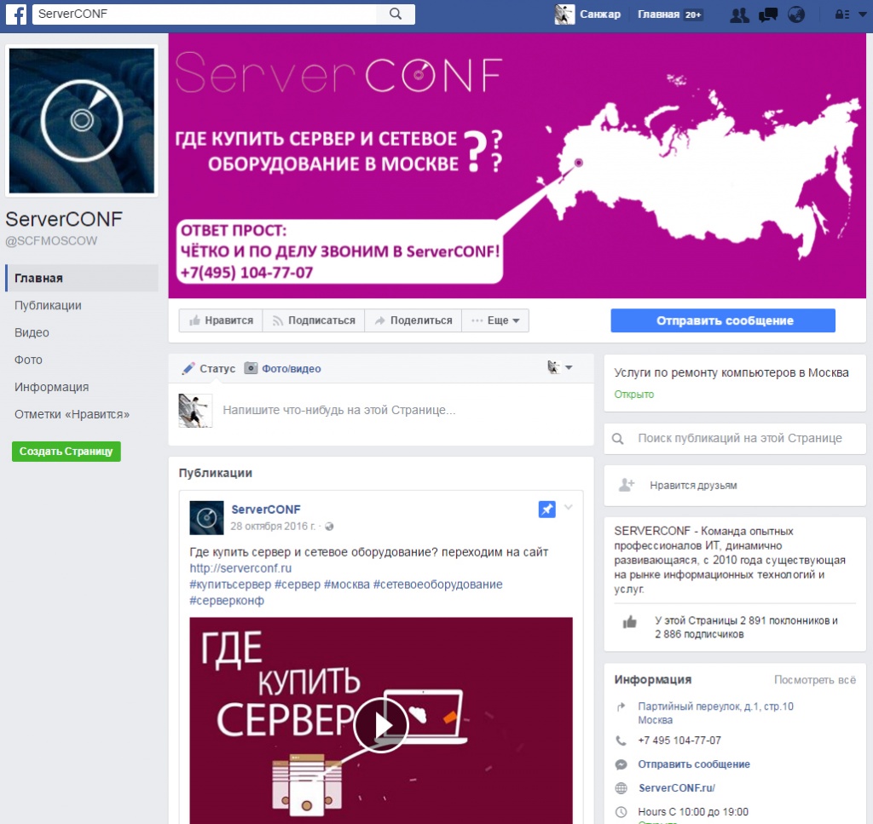Click the blue pinned-post pushpin icon
Screen dimensions: 873x824
pos(546,509)
